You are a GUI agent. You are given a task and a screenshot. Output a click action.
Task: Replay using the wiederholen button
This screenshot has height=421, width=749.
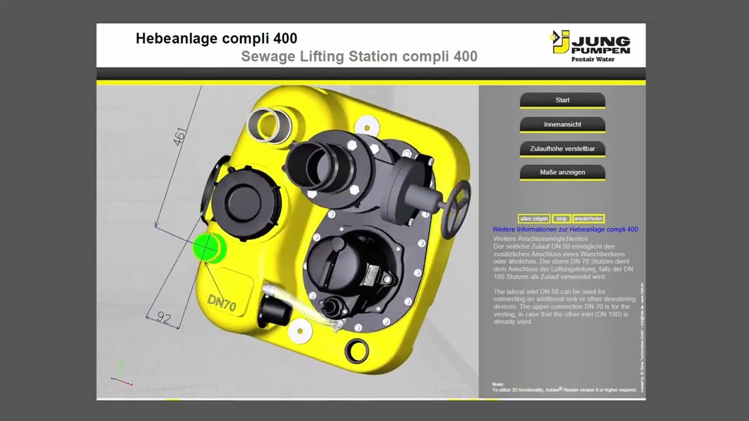[588, 219]
